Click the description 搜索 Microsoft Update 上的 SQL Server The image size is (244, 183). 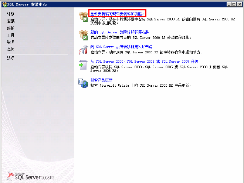[141, 85]
